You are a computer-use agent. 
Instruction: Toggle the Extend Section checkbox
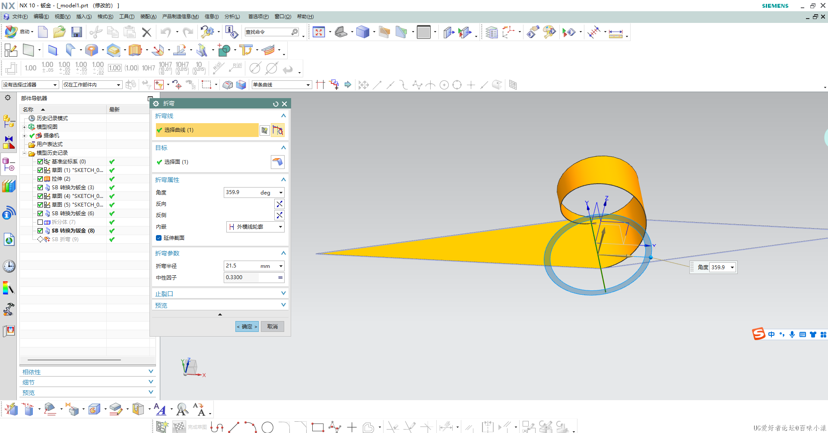tap(159, 238)
